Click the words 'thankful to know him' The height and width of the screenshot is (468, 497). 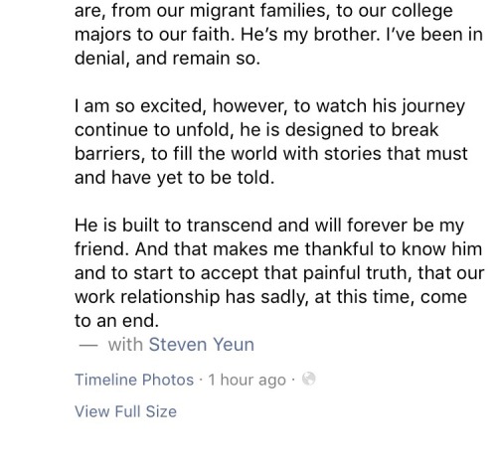(394, 249)
